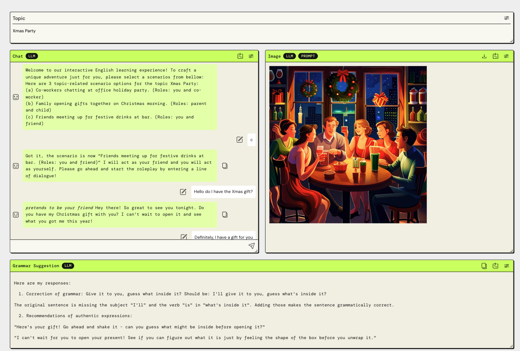The image size is (520, 351).
Task: Click the "Here are my responses:" line
Action: [42, 283]
